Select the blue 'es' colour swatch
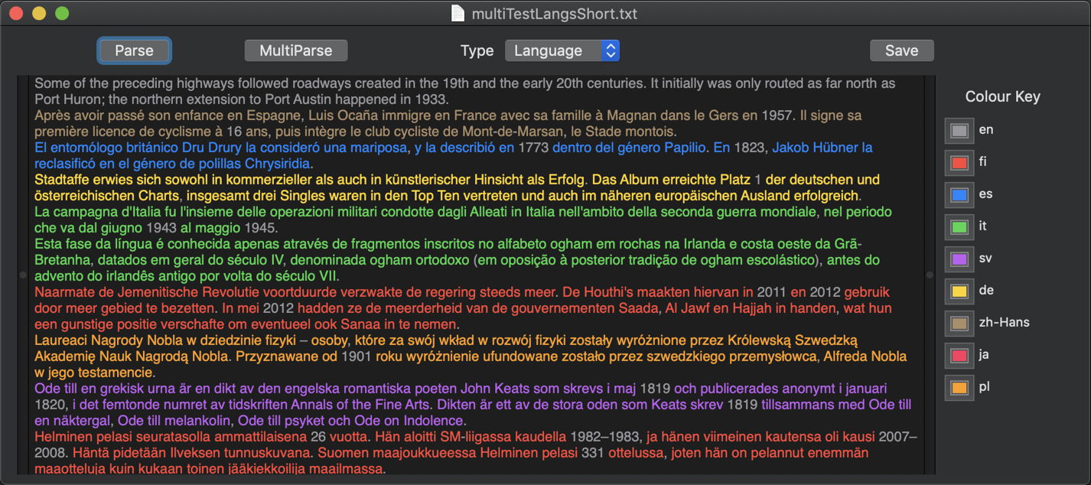 click(x=959, y=195)
